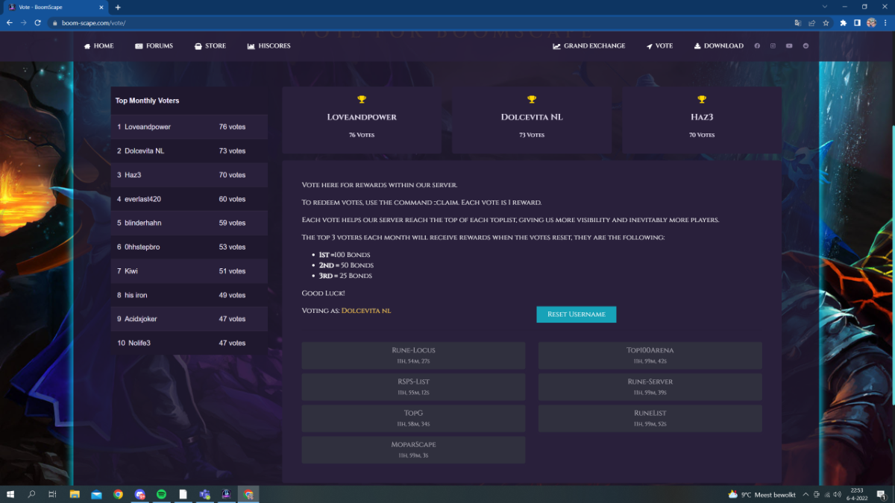Vote on Rune-Locus
The height and width of the screenshot is (503, 895).
pos(413,355)
